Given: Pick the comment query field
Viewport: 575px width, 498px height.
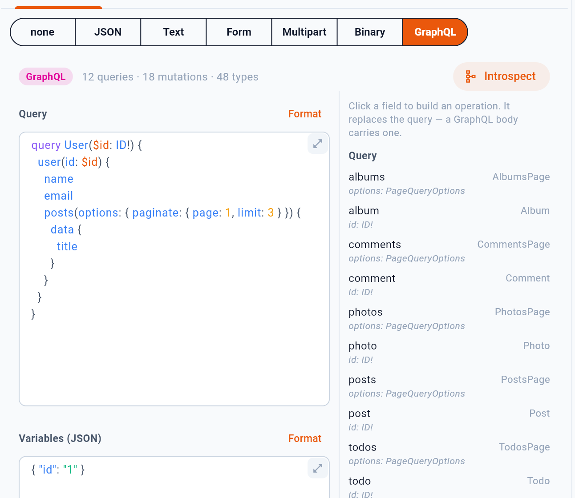Looking at the screenshot, I should pos(449,285).
